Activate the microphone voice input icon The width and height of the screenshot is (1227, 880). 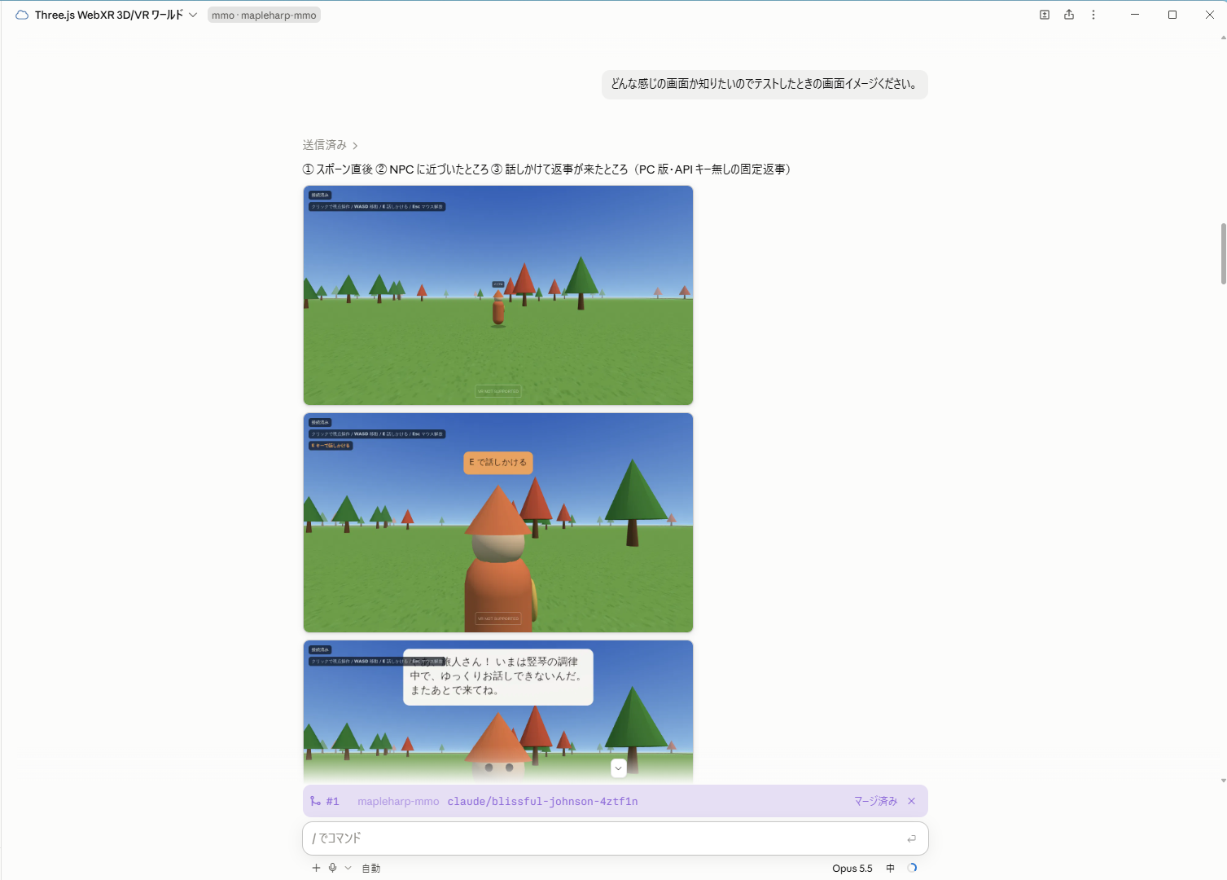tap(333, 868)
